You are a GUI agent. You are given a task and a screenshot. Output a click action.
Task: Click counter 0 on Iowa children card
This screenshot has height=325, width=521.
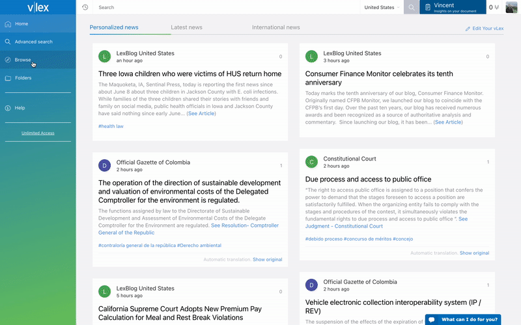coord(281,57)
